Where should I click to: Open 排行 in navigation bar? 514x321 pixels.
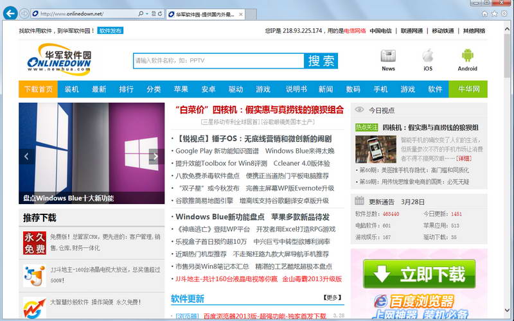pyautogui.click(x=126, y=89)
